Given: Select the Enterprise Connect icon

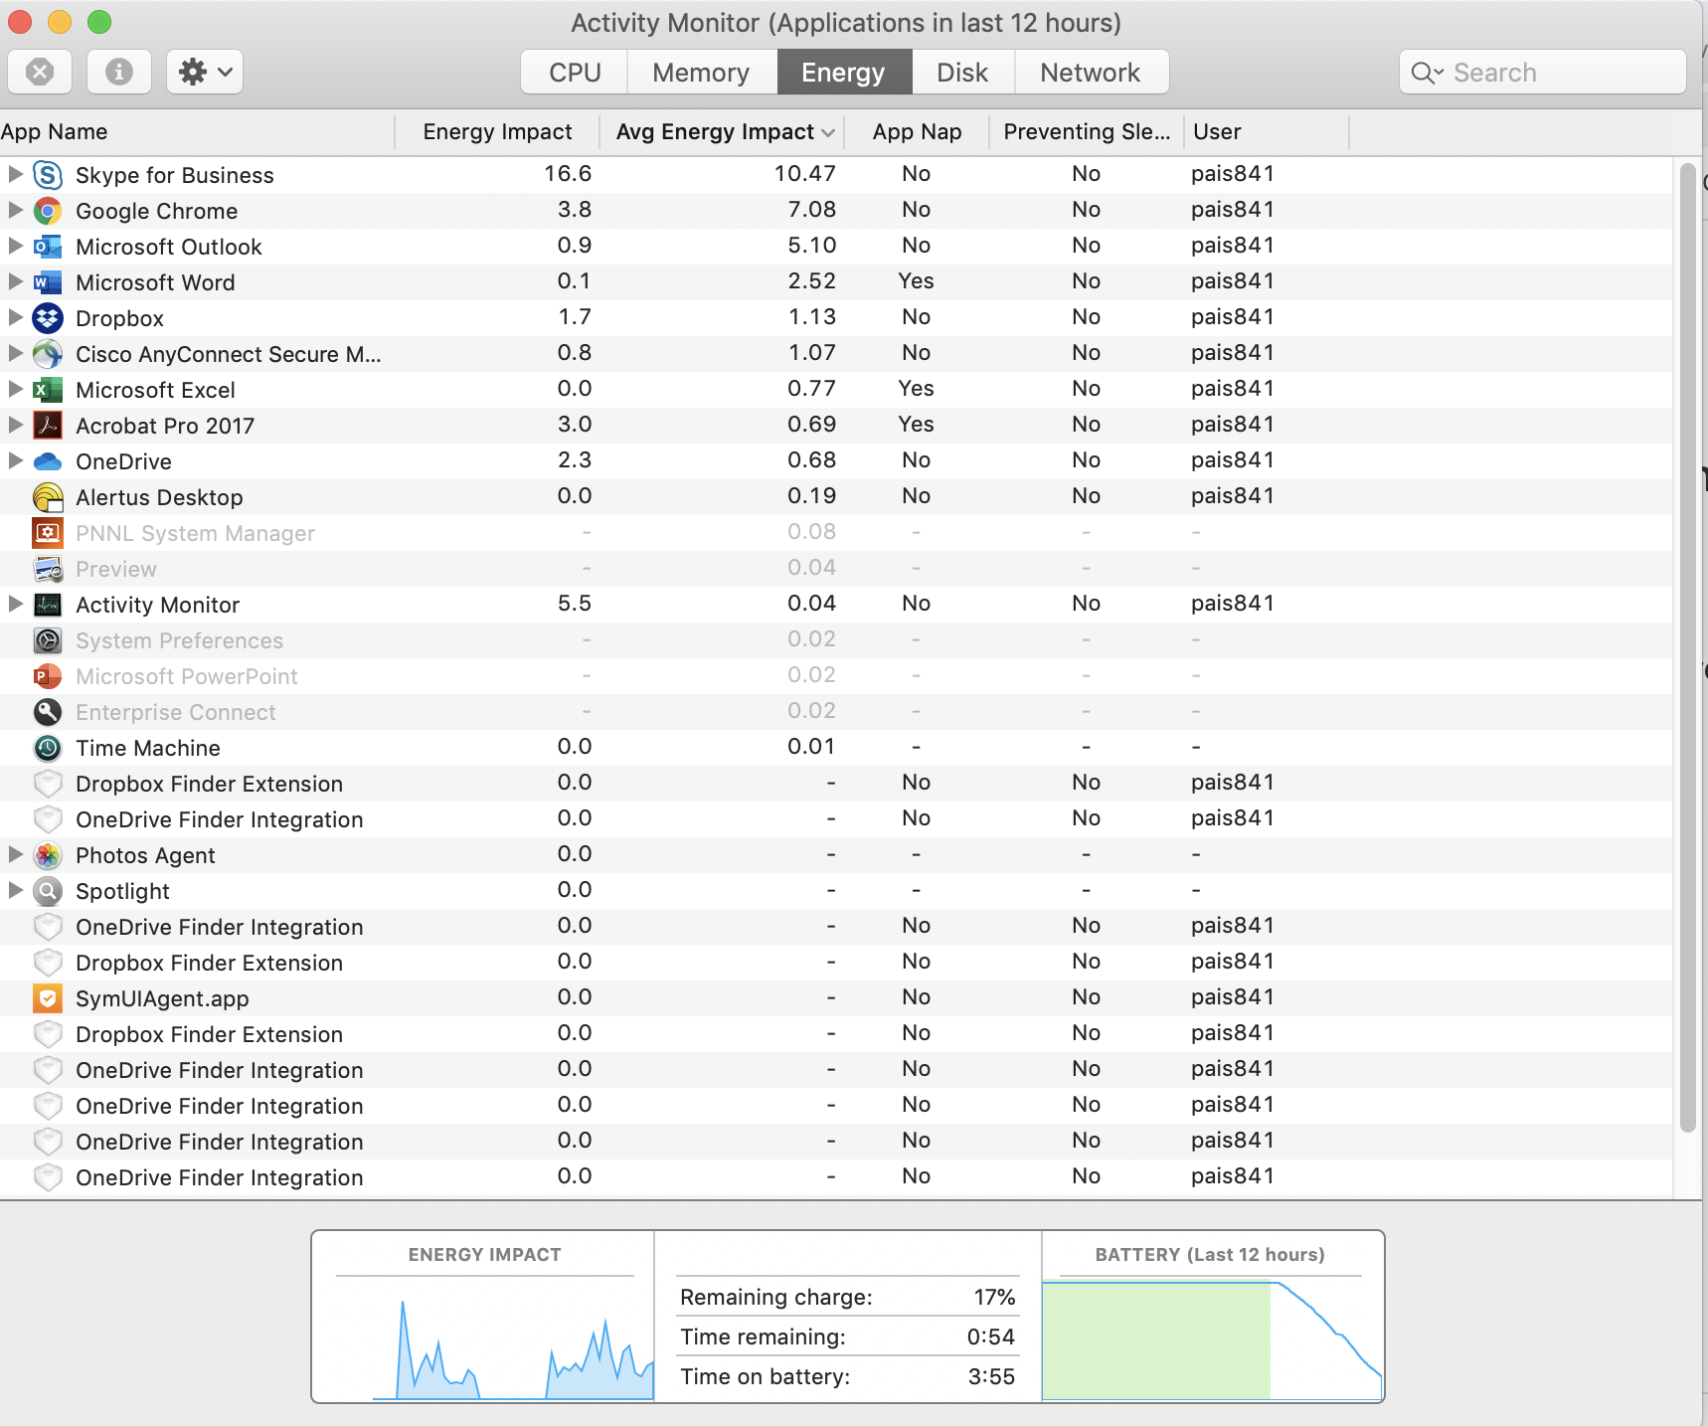Looking at the screenshot, I should click(48, 712).
